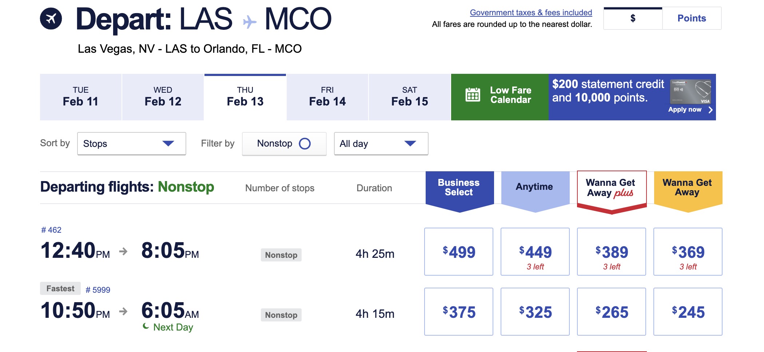Select the dollar pricing toggle
This screenshot has width=764, height=352.
pos(633,17)
